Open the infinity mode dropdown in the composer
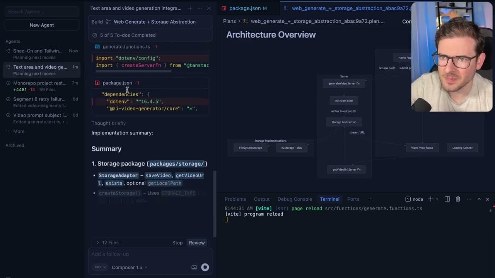This screenshot has width=495, height=278. [x=99, y=267]
